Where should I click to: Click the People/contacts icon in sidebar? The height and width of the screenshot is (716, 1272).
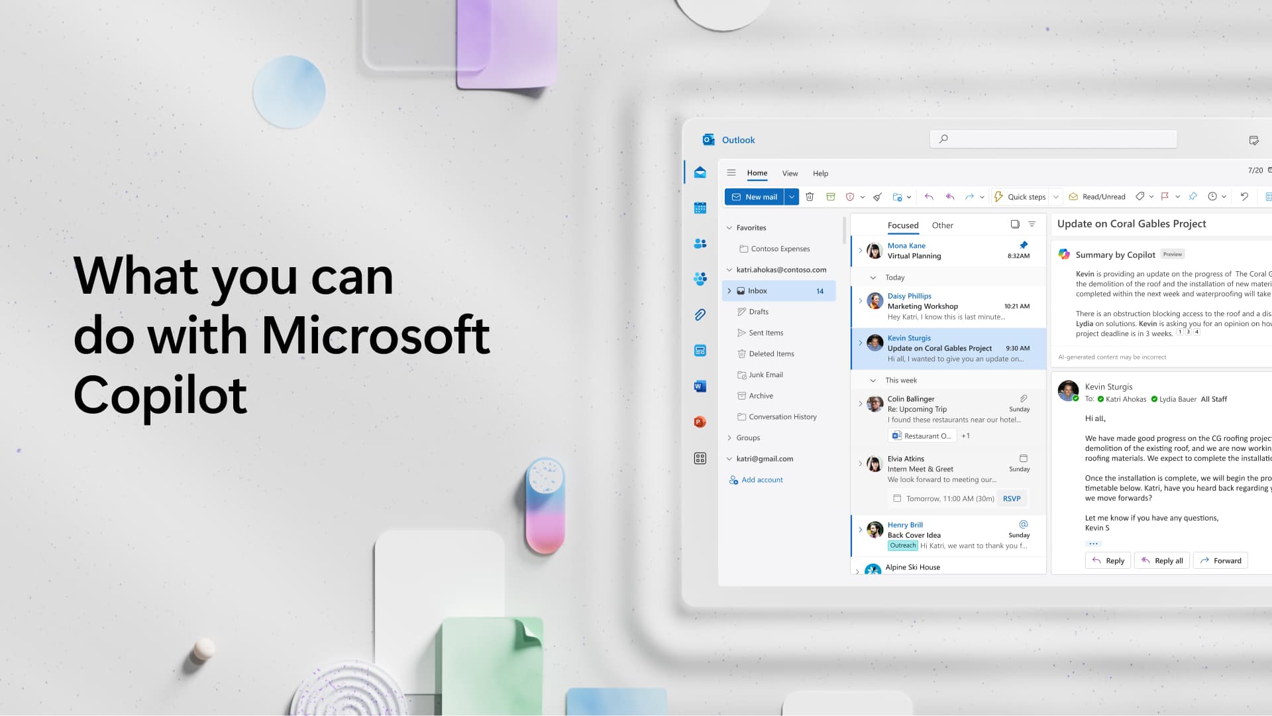tap(700, 243)
